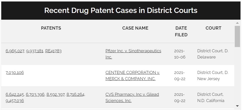Viewport: 242px width, 110px height.
Task: Click the CASE NAME column header
Action: (135, 28)
